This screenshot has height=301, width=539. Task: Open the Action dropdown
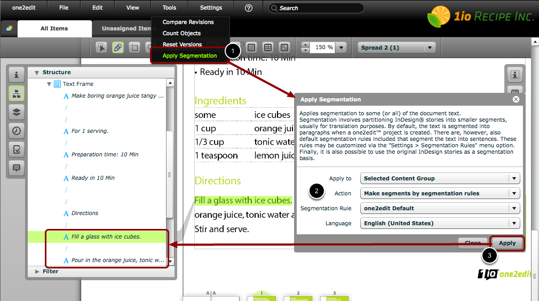(x=440, y=193)
